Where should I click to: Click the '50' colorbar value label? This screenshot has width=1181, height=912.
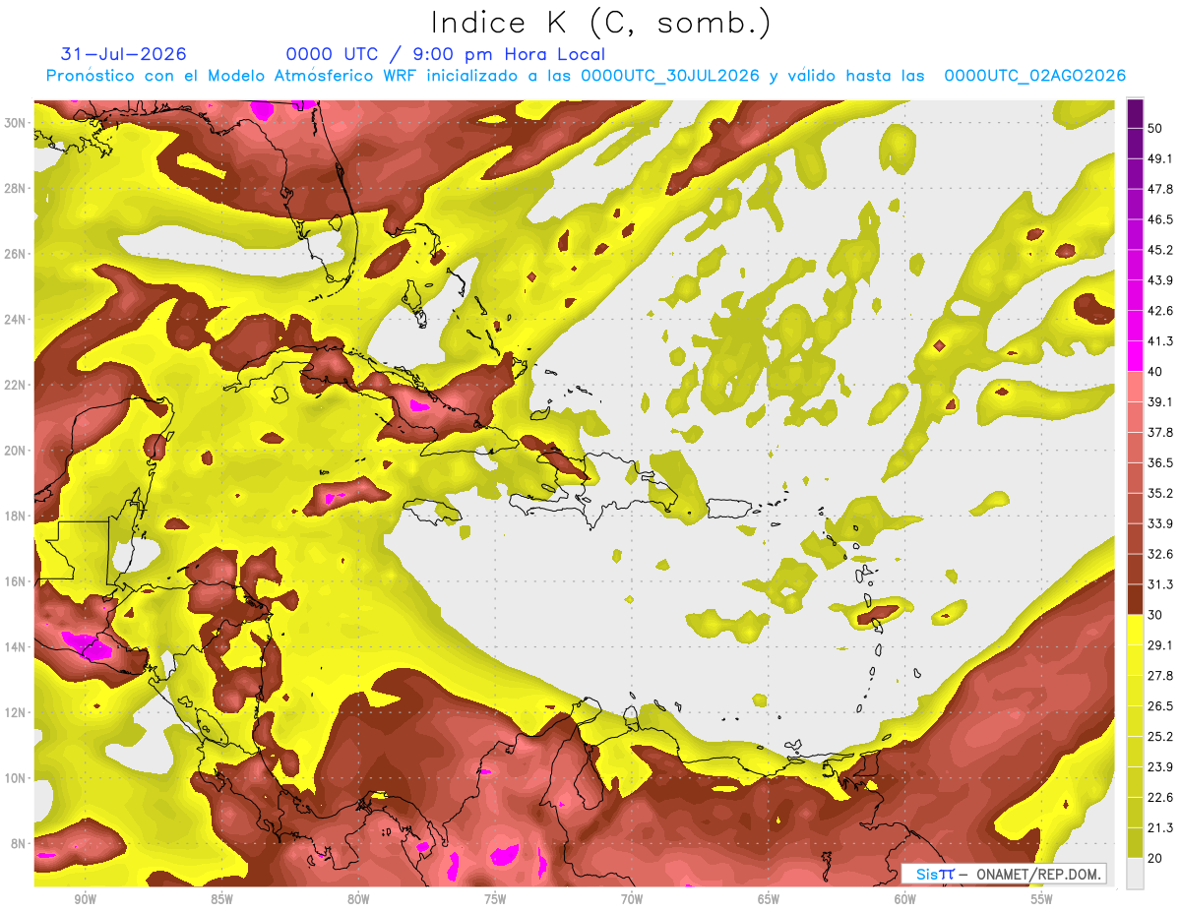point(1156,129)
